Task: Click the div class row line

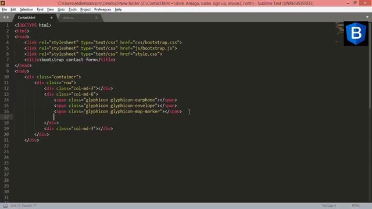Action: coord(55,82)
